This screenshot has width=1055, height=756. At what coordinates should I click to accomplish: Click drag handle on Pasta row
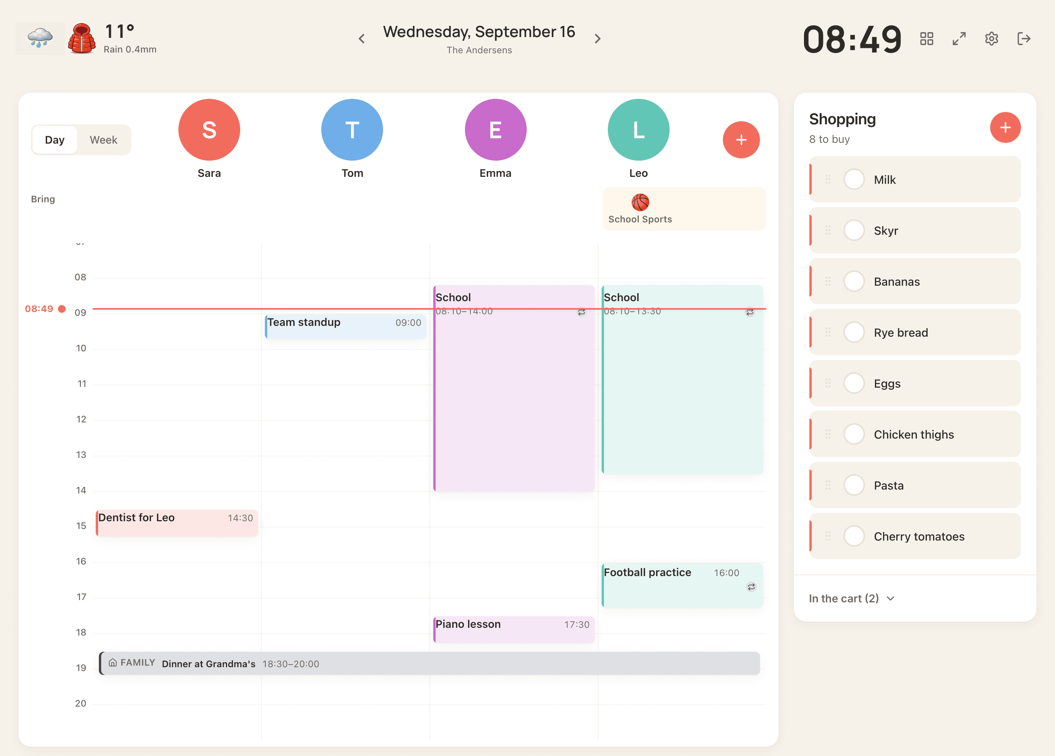pos(828,485)
